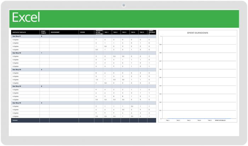Select the User Story #2 row label
This screenshot has width=248, height=146.
pyautogui.click(x=17, y=53)
